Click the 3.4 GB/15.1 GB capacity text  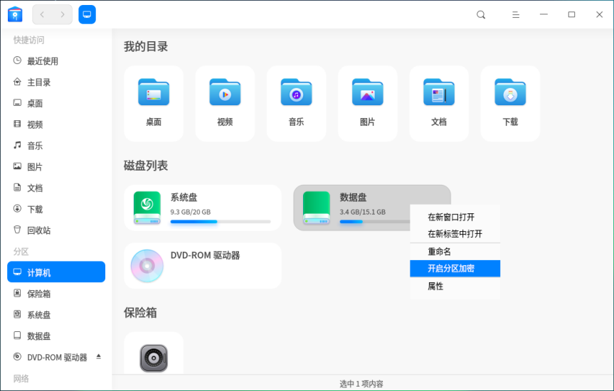point(363,212)
